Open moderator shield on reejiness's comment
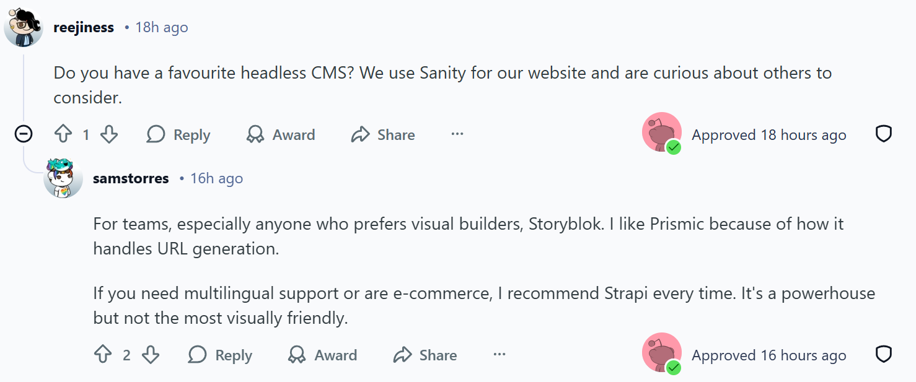This screenshot has width=916, height=382. pos(883,134)
